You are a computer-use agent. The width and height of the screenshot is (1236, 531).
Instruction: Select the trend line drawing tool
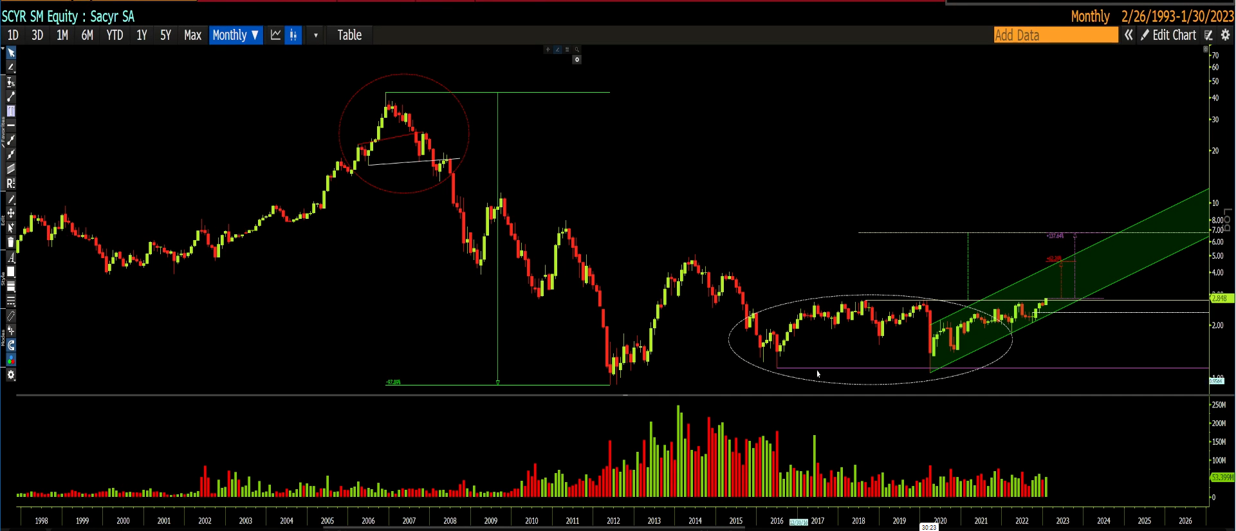11,97
